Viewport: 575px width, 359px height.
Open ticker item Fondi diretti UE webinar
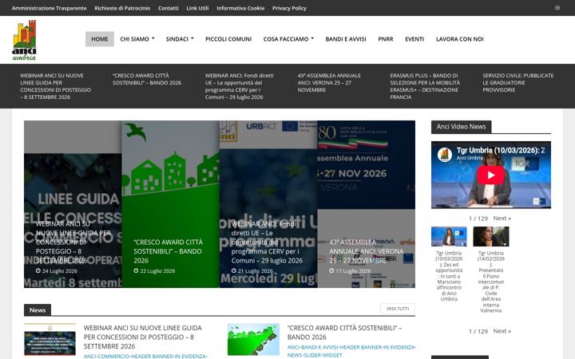coord(239,86)
